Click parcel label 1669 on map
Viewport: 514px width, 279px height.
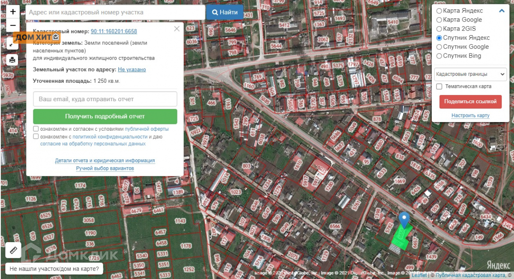[x=399, y=181]
